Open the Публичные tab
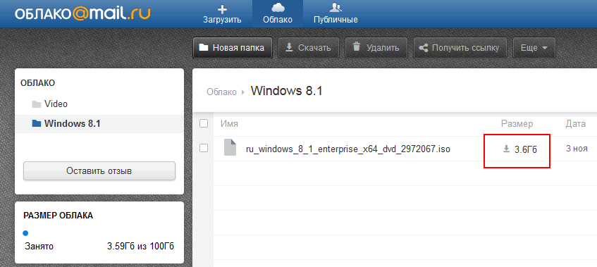597x267 pixels. point(336,14)
